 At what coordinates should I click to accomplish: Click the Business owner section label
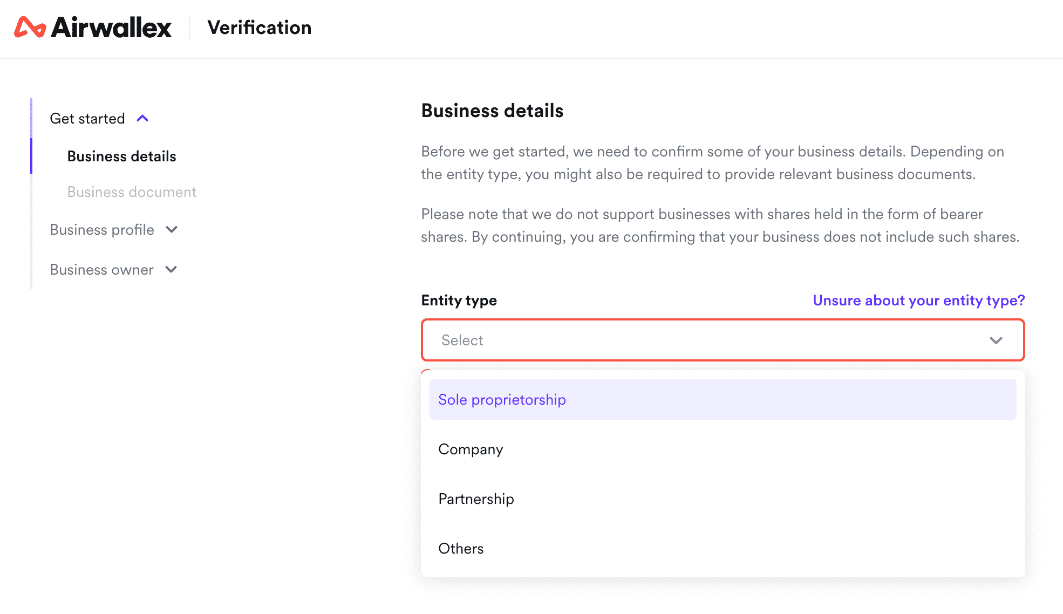coord(101,270)
